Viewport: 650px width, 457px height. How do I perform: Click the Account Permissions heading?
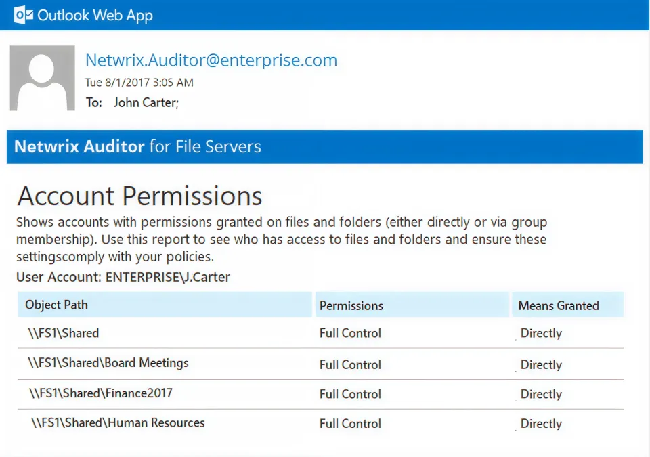point(139,196)
